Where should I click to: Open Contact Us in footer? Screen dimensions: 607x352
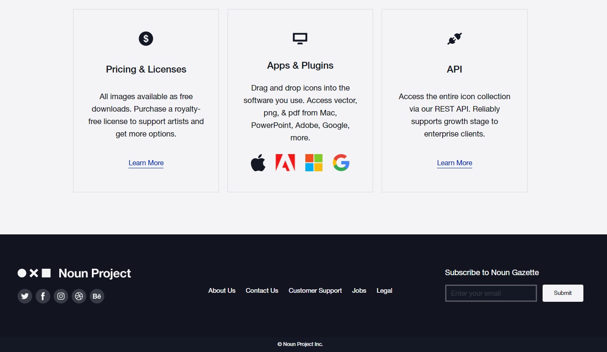[262, 291]
